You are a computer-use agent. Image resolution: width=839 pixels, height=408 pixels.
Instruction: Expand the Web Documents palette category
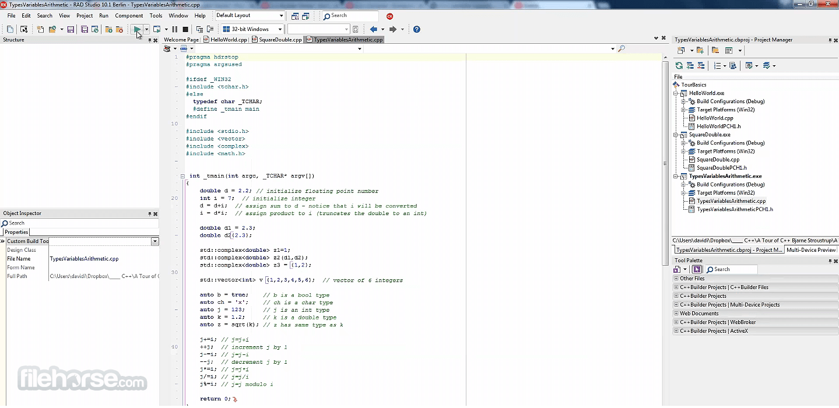[x=676, y=314]
